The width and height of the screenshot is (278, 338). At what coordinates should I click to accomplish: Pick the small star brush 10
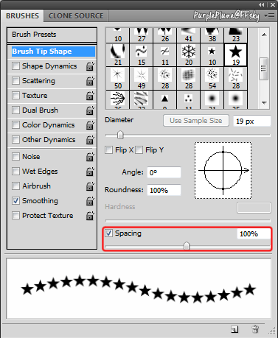click(212, 55)
